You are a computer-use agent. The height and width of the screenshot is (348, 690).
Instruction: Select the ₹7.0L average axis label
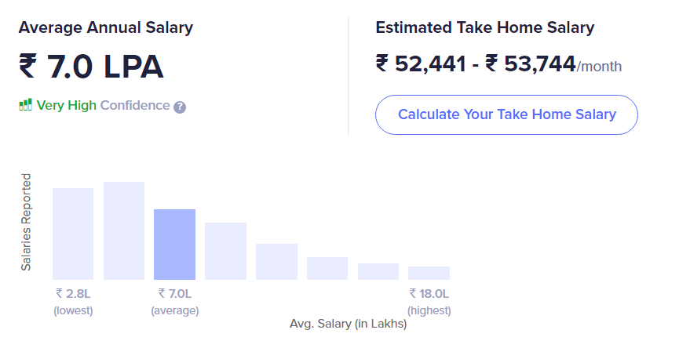(174, 294)
